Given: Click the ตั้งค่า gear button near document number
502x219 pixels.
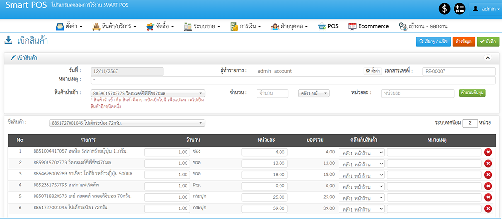Looking at the screenshot, I should (x=373, y=71).
